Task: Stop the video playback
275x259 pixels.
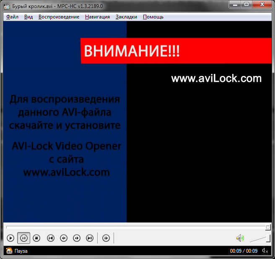Action: pyautogui.click(x=36, y=238)
